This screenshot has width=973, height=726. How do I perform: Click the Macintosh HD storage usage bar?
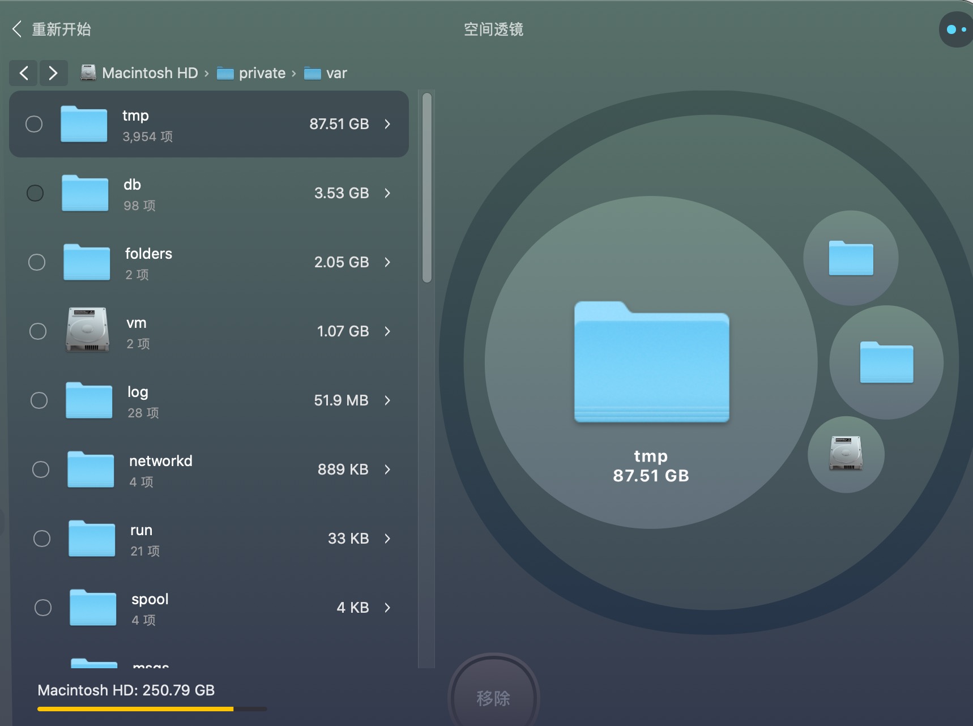coord(152,708)
